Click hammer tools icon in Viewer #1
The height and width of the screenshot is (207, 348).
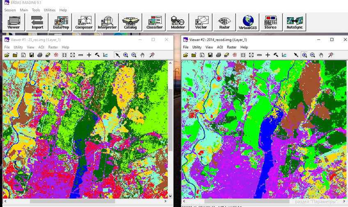97,55
